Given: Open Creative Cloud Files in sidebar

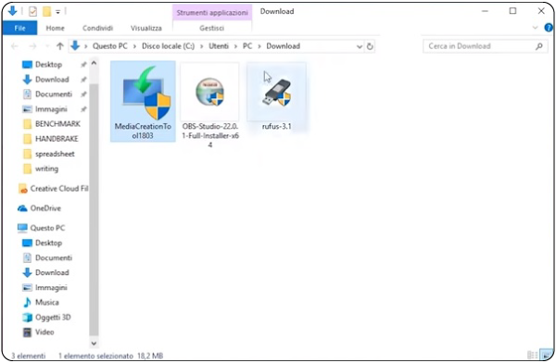Looking at the screenshot, I should [x=53, y=189].
